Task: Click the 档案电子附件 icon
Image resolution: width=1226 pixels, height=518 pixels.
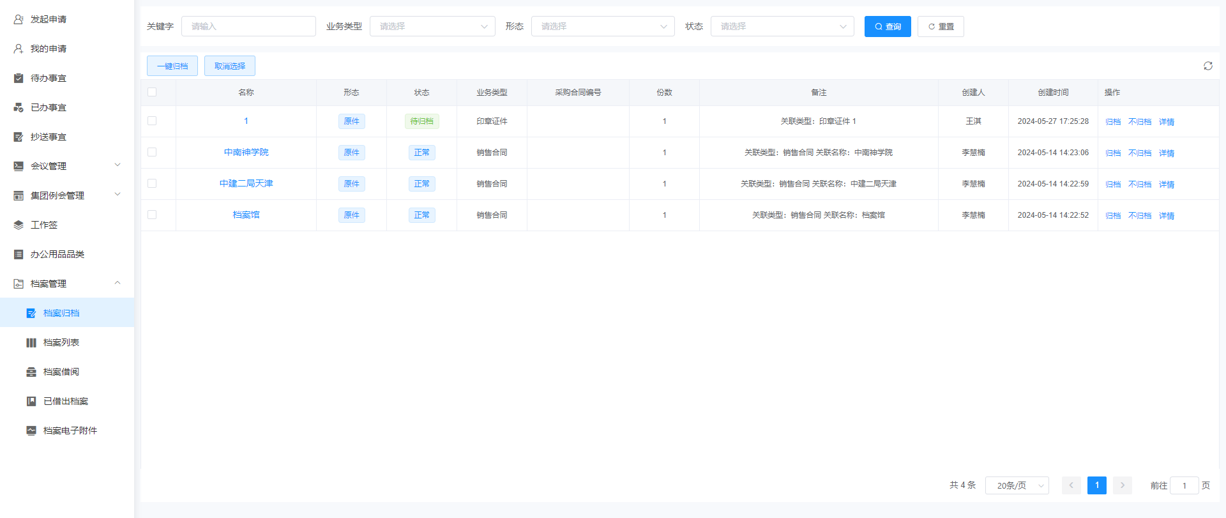Action: (31, 430)
